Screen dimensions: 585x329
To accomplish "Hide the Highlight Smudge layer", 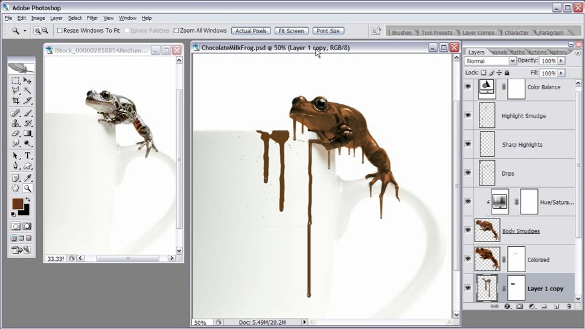I will click(x=468, y=115).
